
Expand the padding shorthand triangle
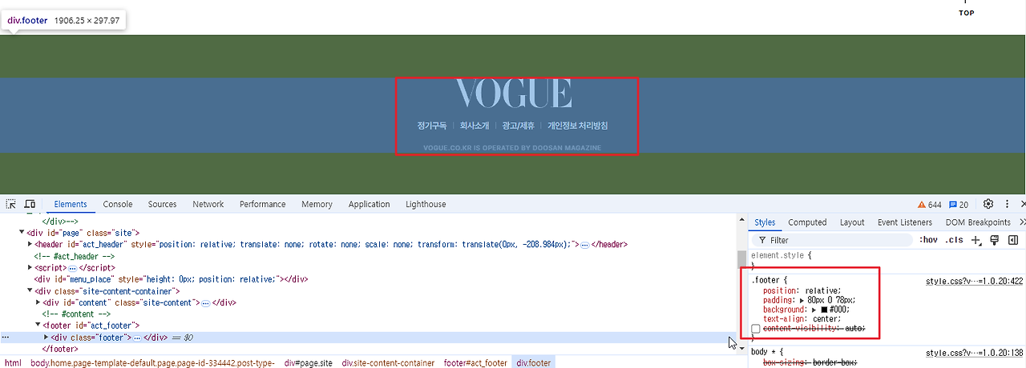tap(803, 300)
